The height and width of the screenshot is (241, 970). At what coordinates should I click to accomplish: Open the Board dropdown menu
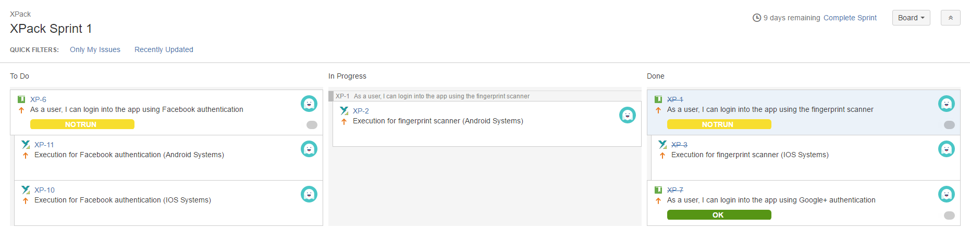point(911,18)
